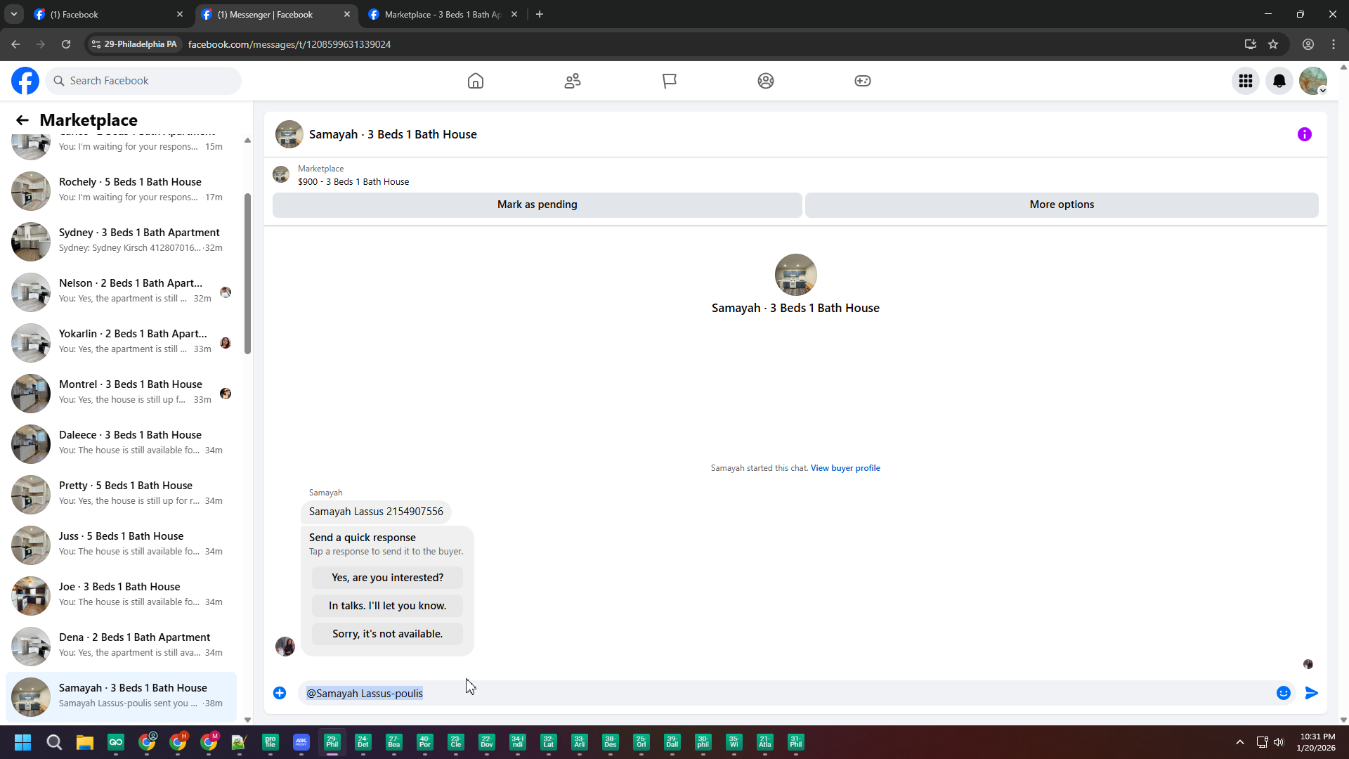Open the taskbar volume control
Viewport: 1349px width, 759px height.
tap(1279, 742)
